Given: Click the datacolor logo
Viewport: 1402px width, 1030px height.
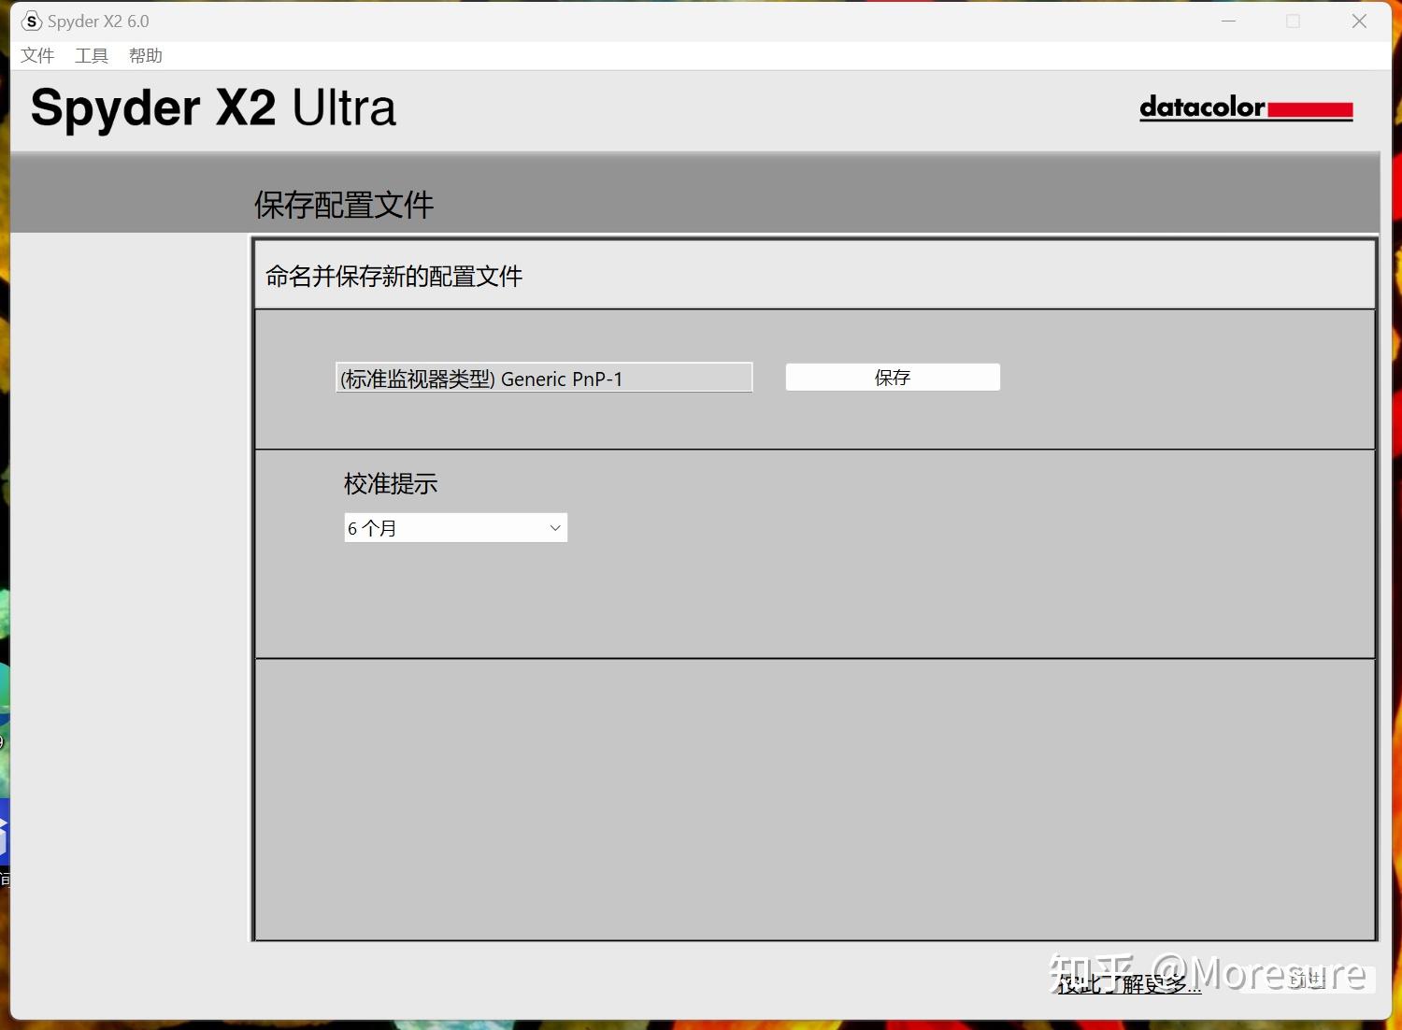Looking at the screenshot, I should click(x=1245, y=107).
